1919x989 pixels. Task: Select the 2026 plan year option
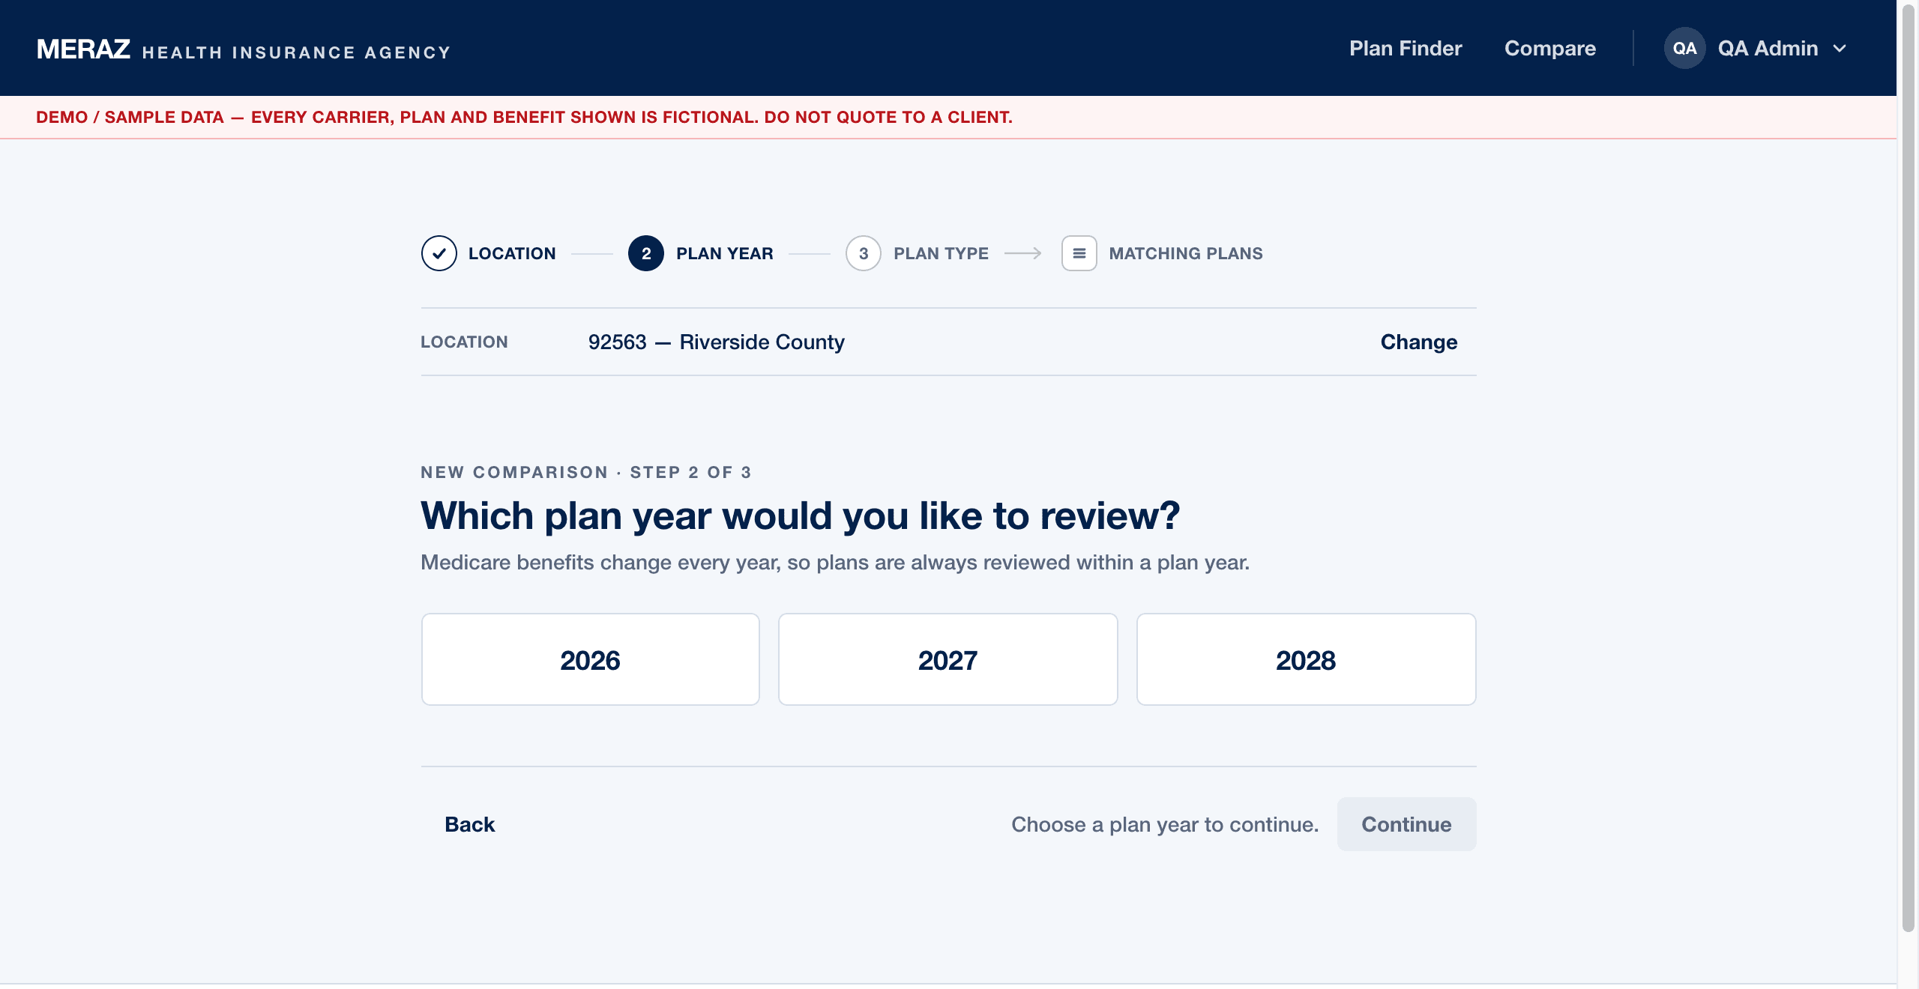click(x=591, y=659)
